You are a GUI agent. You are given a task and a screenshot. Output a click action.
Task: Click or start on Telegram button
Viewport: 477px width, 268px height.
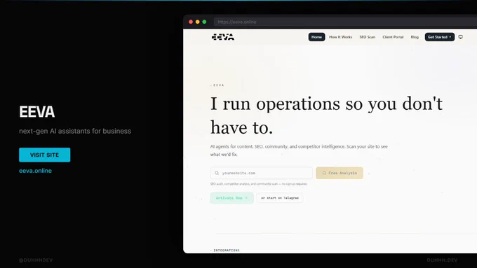(280, 198)
